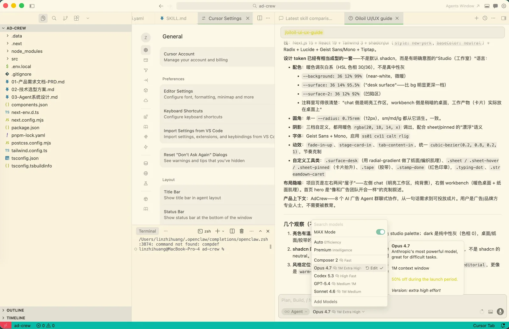509x329 pixels.
Task: Switch to the Cursor Settings tab
Action: pyautogui.click(x=225, y=18)
